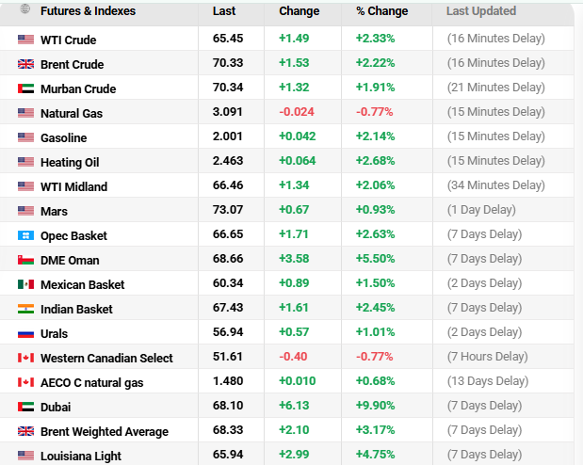Screen dimensions: 583x465
Task: Open the Brent Crude link
Action: point(73,64)
